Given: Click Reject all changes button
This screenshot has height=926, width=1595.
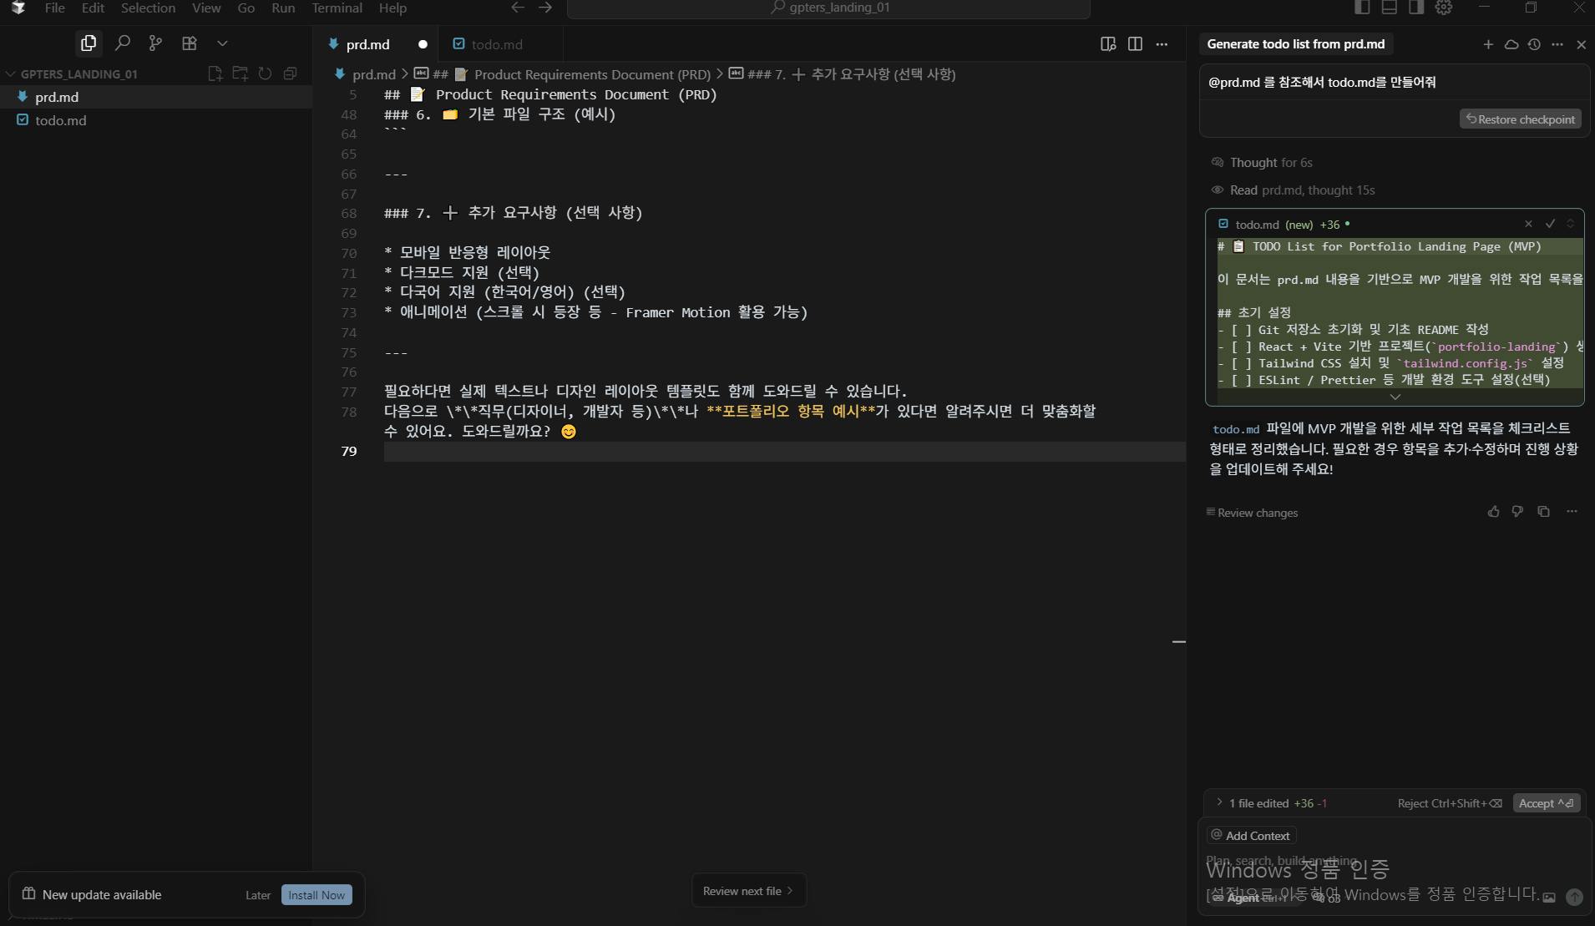Looking at the screenshot, I should [x=1450, y=803].
